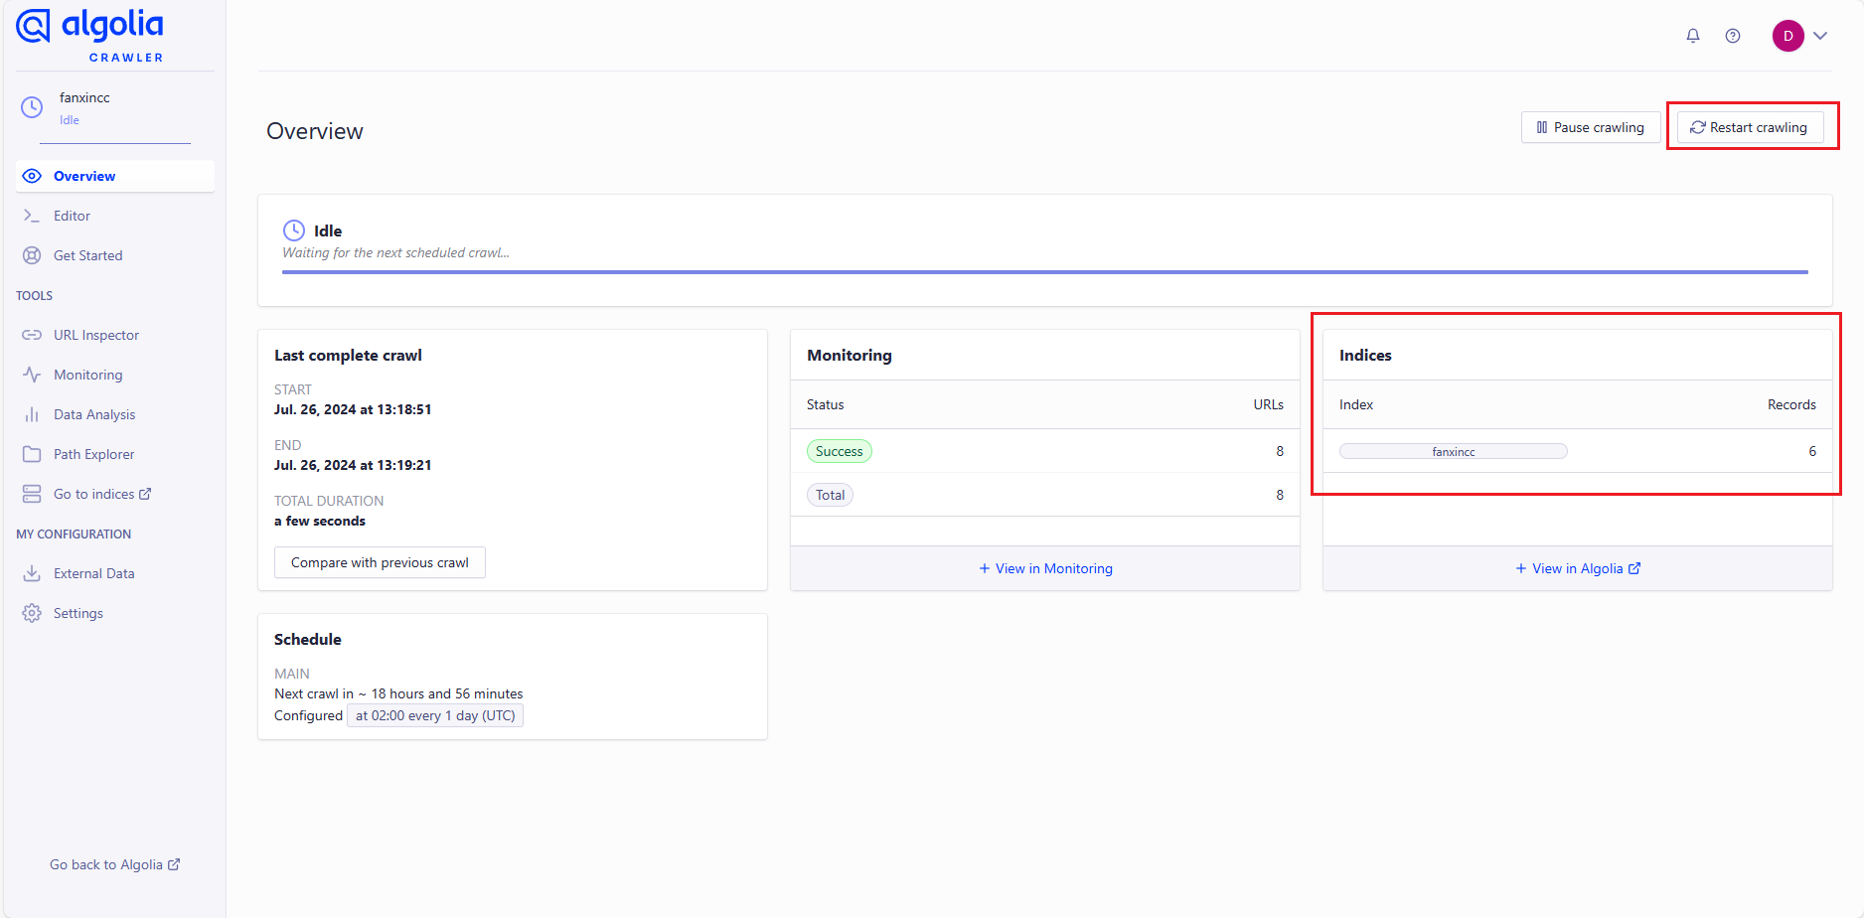Image resolution: width=1864 pixels, height=918 pixels.
Task: Click the end time 'Jul. 26, 2024 at 13:19:21'
Action: click(353, 465)
